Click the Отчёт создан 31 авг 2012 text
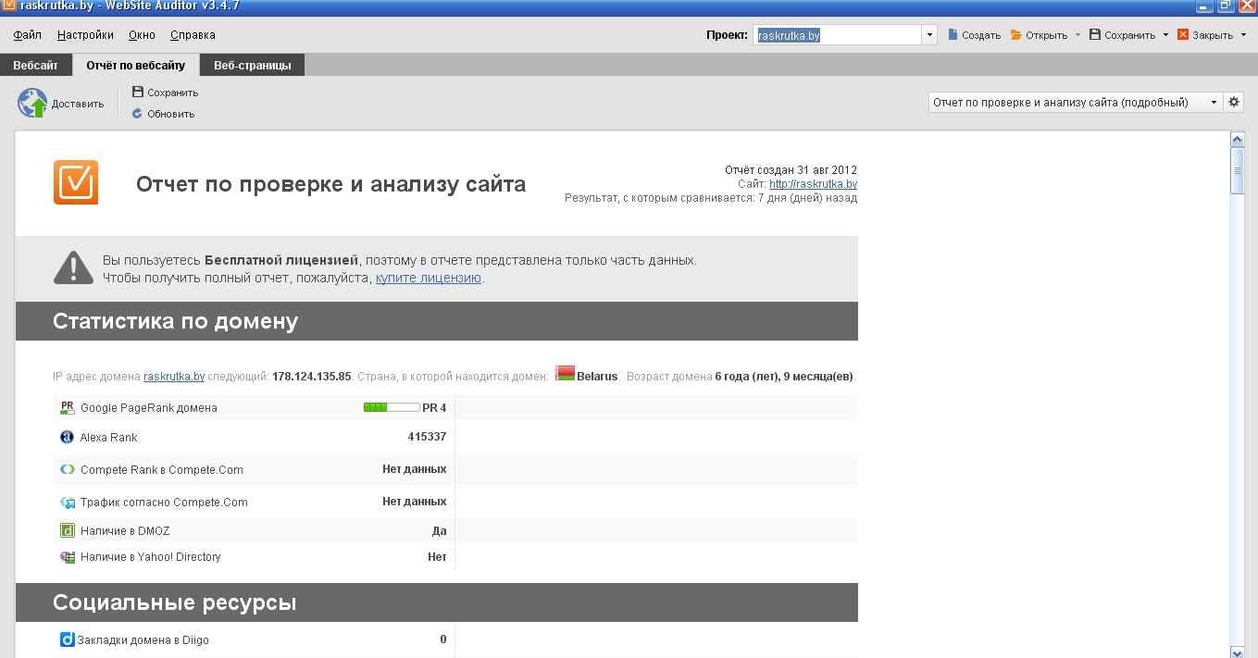 (x=791, y=170)
